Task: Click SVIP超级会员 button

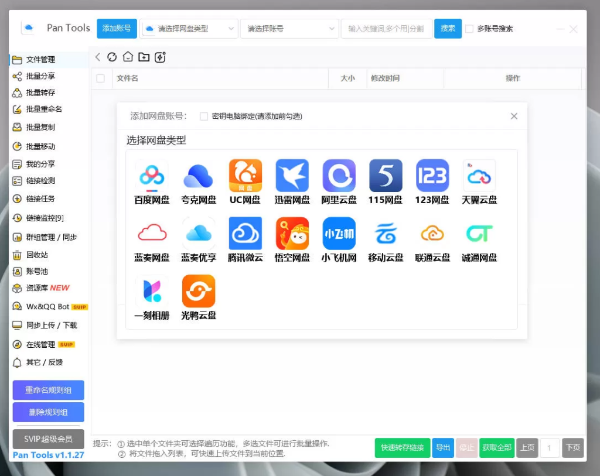Action: click(x=48, y=439)
